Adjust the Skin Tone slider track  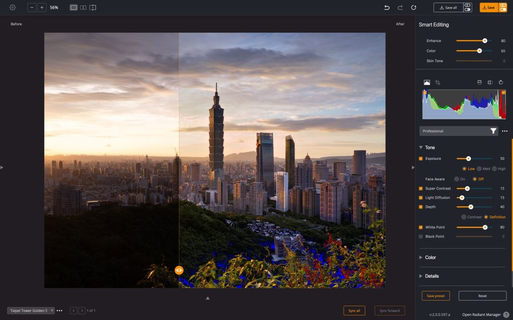[473, 61]
